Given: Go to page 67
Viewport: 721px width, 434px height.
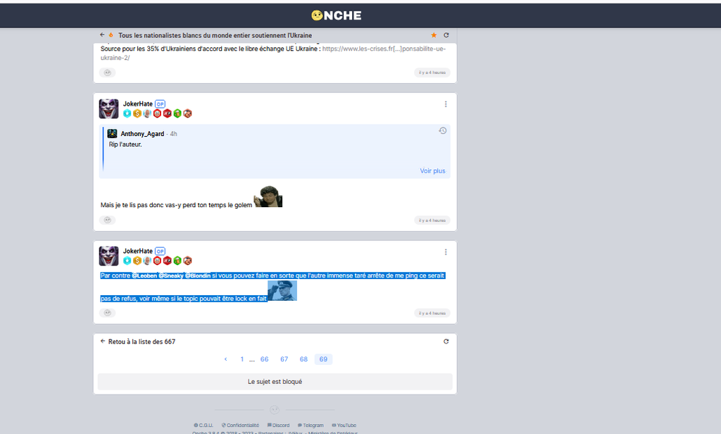Looking at the screenshot, I should 284,359.
